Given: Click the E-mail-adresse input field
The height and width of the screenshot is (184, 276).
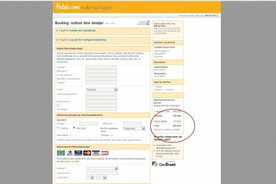Looking at the screenshot, I should point(101,75).
